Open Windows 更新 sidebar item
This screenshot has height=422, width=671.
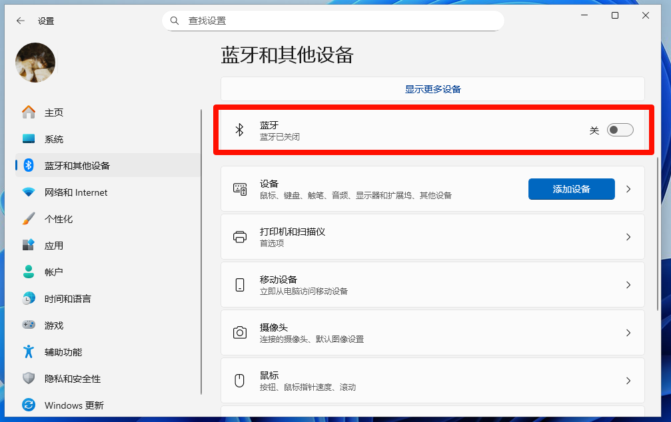point(108,405)
